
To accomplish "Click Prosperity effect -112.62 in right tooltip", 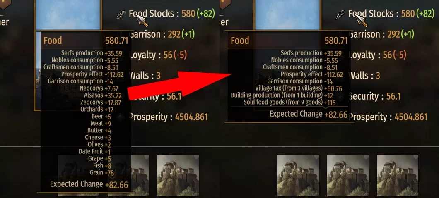I will [x=312, y=74].
